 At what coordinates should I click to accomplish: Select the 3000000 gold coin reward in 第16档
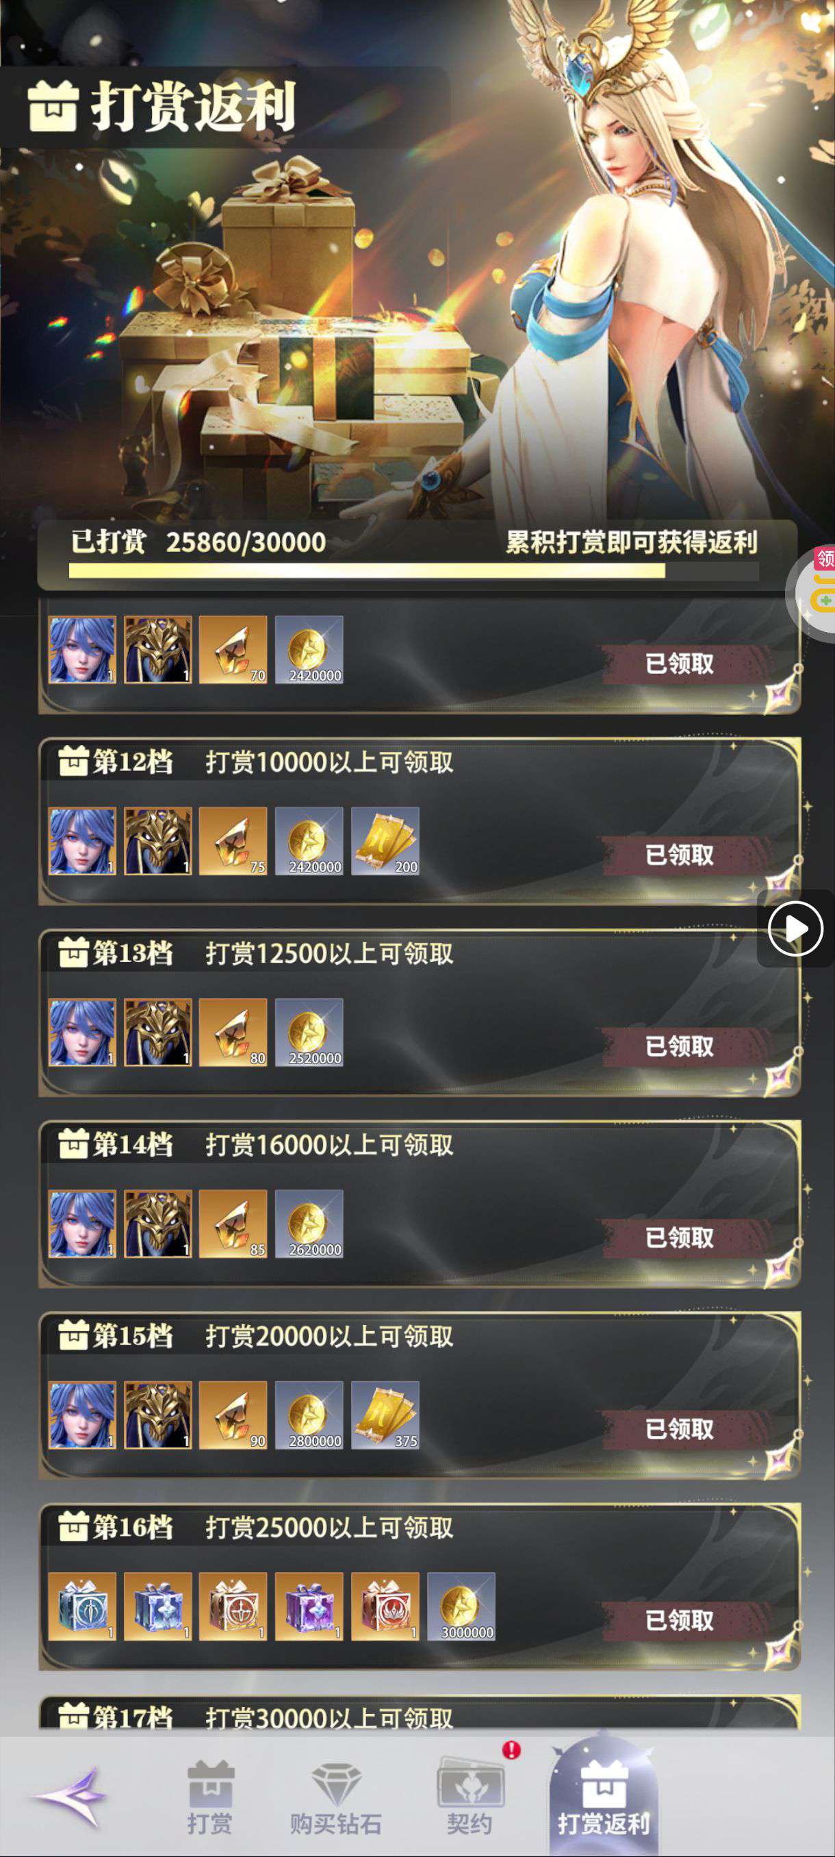click(461, 1606)
